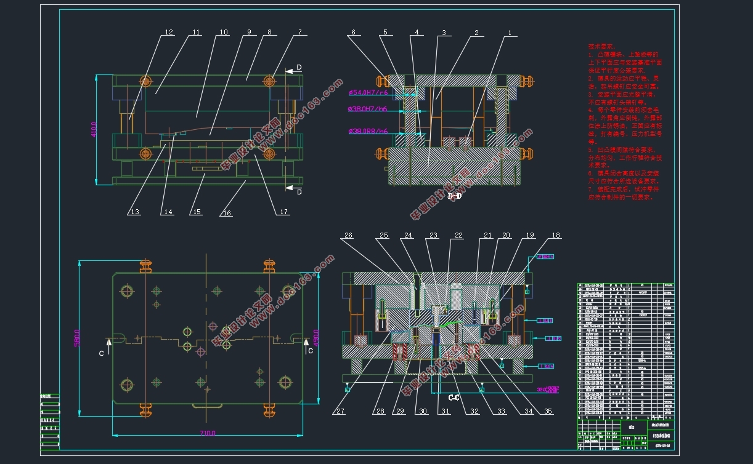Pick part callout number 7
The image size is (753, 464).
point(300,32)
